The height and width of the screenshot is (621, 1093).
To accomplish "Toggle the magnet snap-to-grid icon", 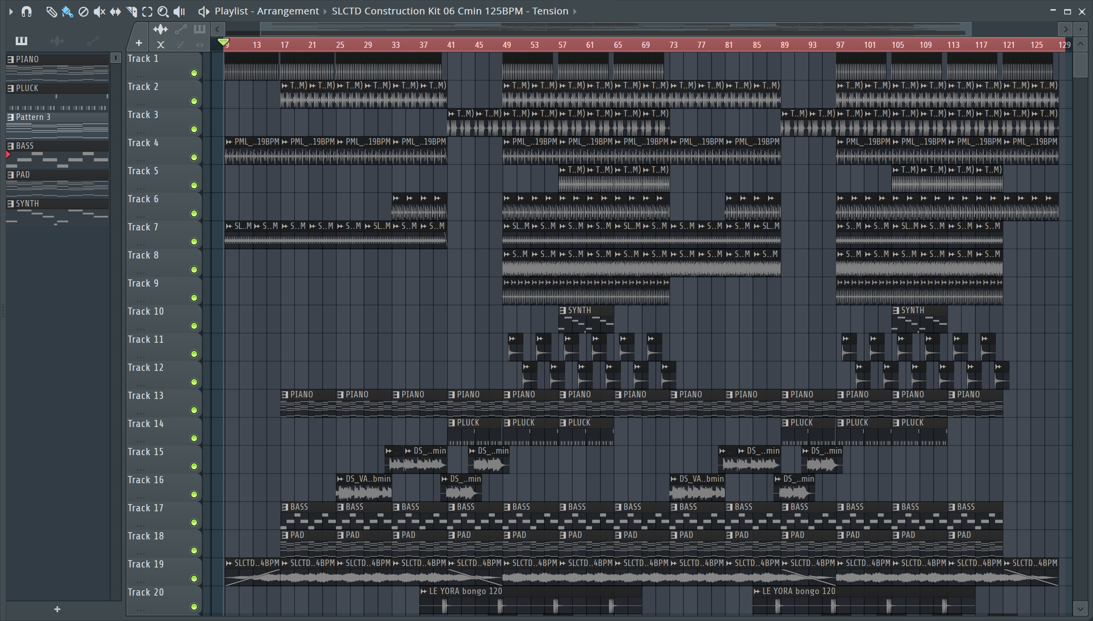I will pos(27,11).
